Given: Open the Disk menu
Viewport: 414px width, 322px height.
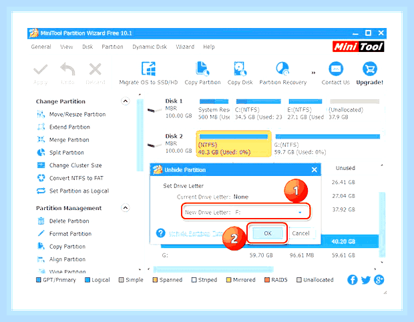Looking at the screenshot, I should [87, 47].
